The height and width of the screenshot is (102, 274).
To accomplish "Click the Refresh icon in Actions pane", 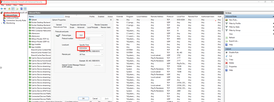I will pyautogui.click(x=226, y=37).
